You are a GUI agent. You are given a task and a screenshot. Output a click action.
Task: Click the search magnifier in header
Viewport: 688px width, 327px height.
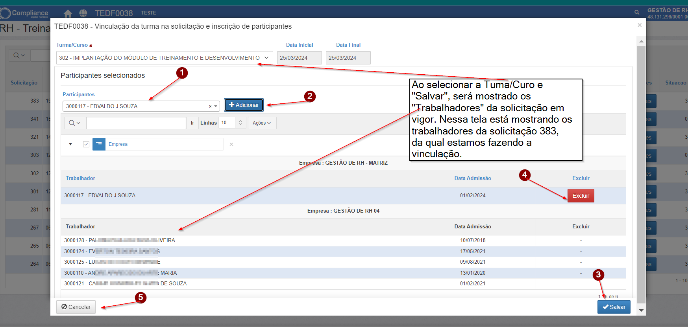tap(637, 13)
